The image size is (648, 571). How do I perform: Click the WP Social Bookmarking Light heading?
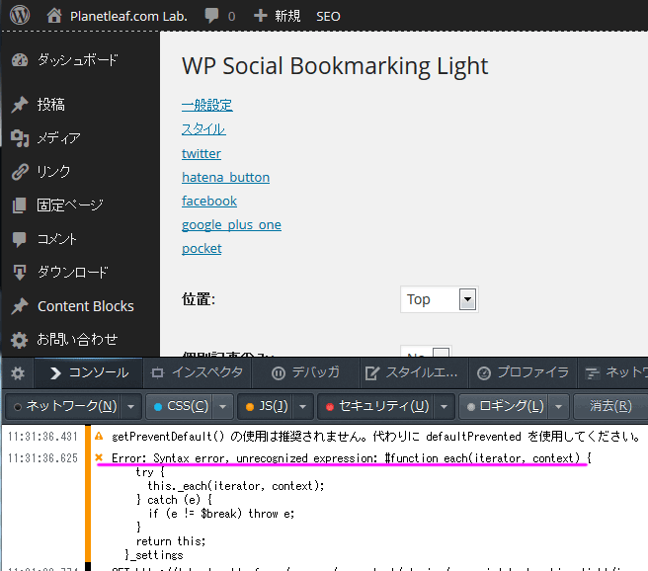coord(335,66)
